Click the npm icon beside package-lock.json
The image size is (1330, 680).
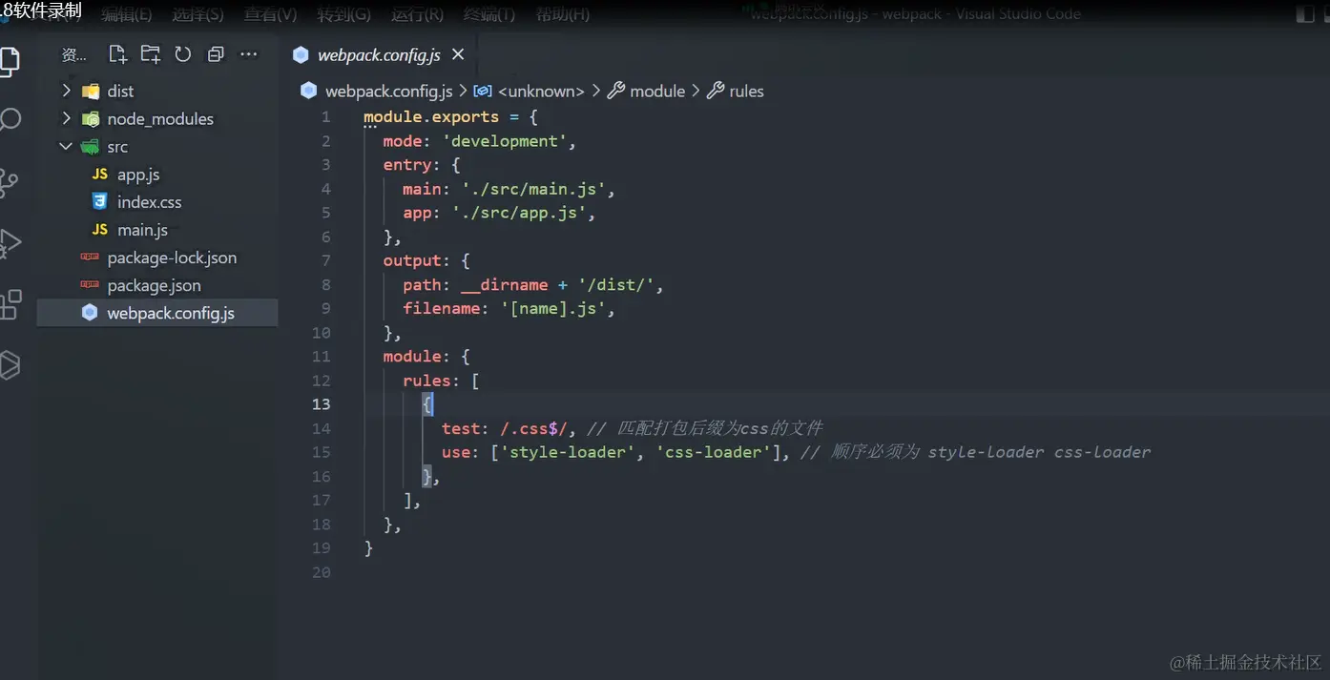point(90,257)
